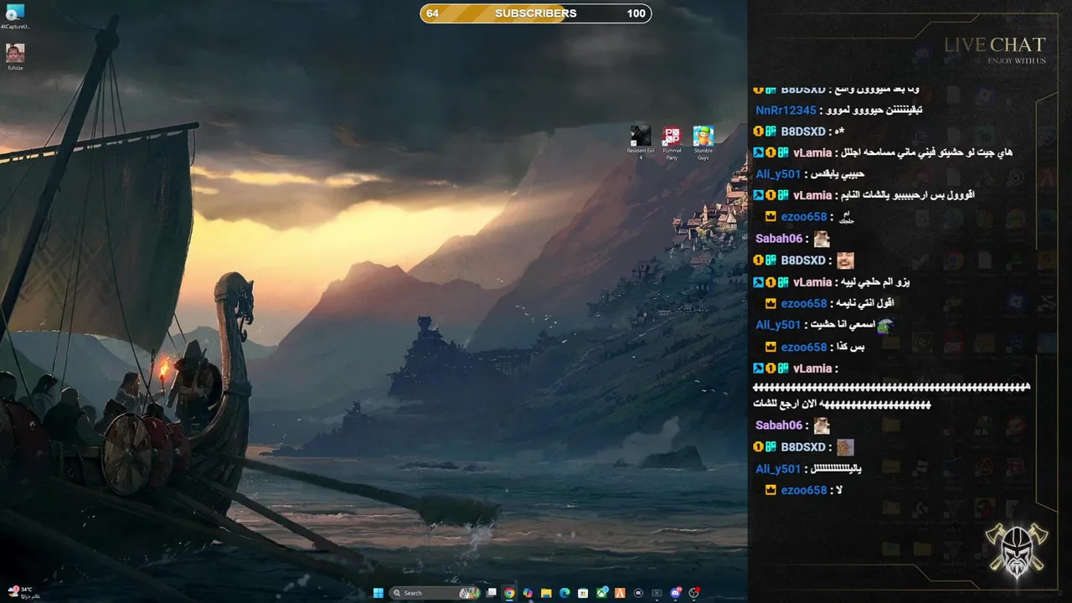Launch the Pummel Party desktop shortcut
This screenshot has height=603, width=1072.
pos(672,143)
